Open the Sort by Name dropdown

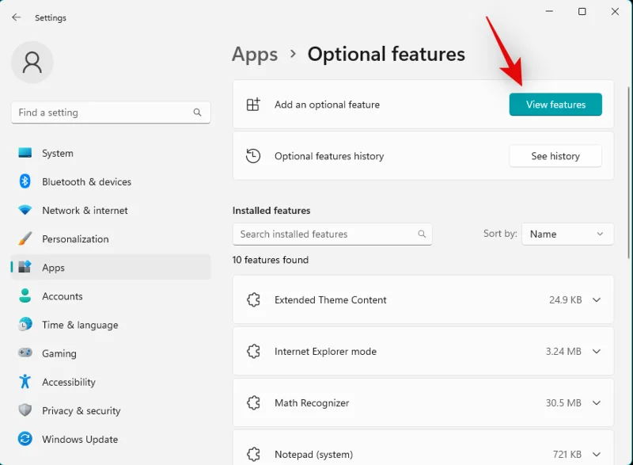(567, 234)
